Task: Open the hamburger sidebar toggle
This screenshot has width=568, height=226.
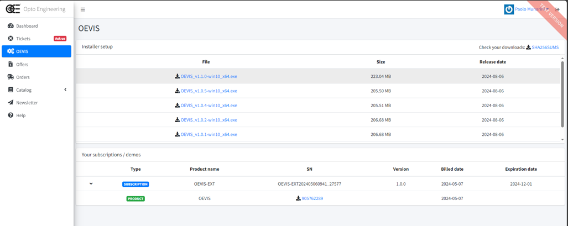Action: (82, 9)
